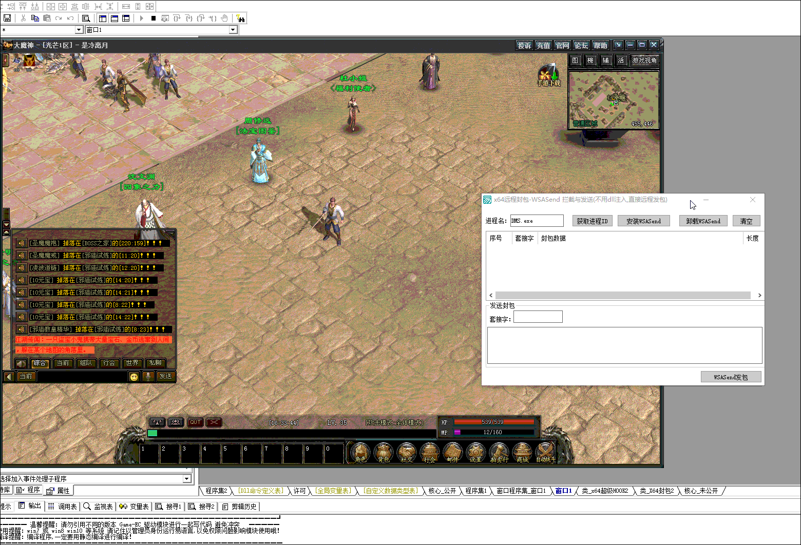Open the 设置 settings gear icon
Screen dimensions: 801x545
tap(476, 452)
